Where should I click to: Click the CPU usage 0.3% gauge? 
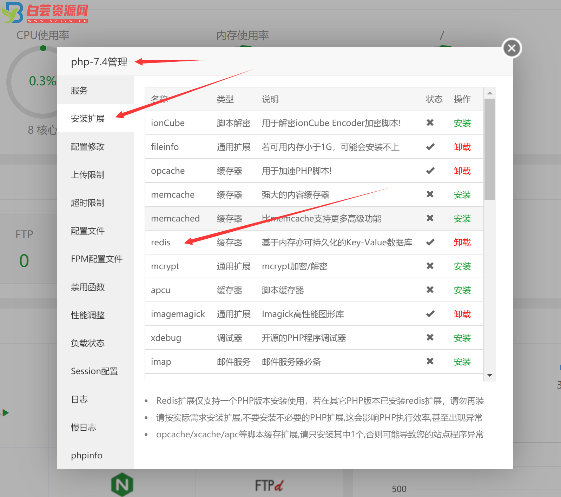click(x=42, y=81)
